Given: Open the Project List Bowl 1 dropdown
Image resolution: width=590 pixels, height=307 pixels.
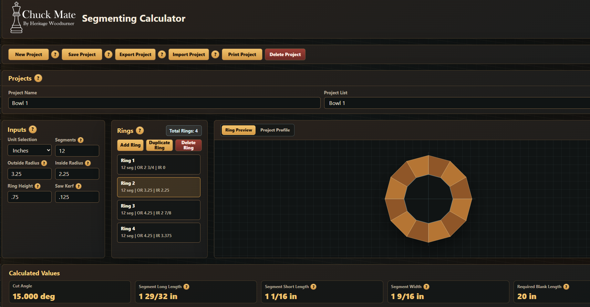Looking at the screenshot, I should pos(457,103).
